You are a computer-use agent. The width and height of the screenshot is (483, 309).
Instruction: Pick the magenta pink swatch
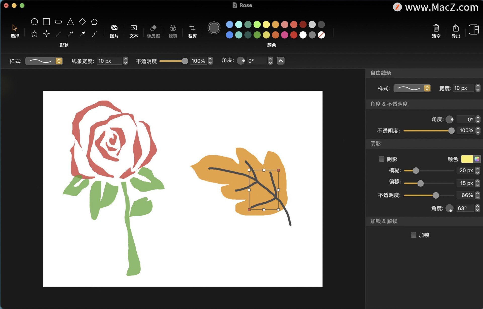(x=285, y=35)
